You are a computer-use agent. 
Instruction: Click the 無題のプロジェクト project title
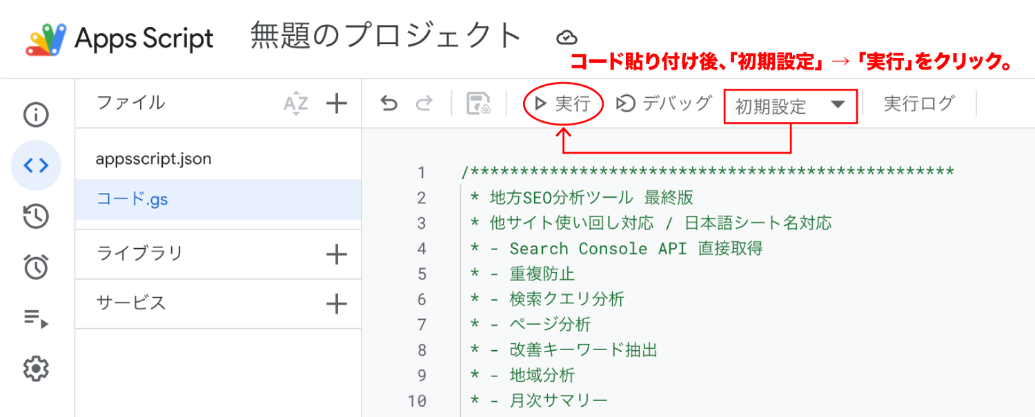click(386, 37)
